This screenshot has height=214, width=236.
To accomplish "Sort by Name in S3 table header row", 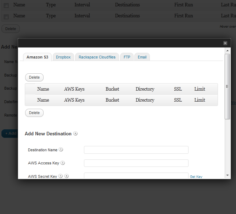I will point(43,89).
